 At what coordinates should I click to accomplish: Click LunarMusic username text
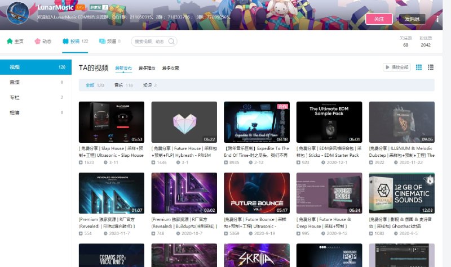[x=55, y=7]
